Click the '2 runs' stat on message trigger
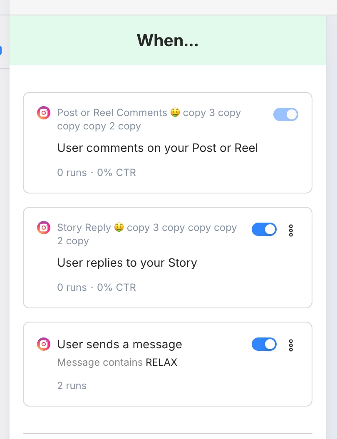Viewport: 337px width, 439px height. coord(72,386)
